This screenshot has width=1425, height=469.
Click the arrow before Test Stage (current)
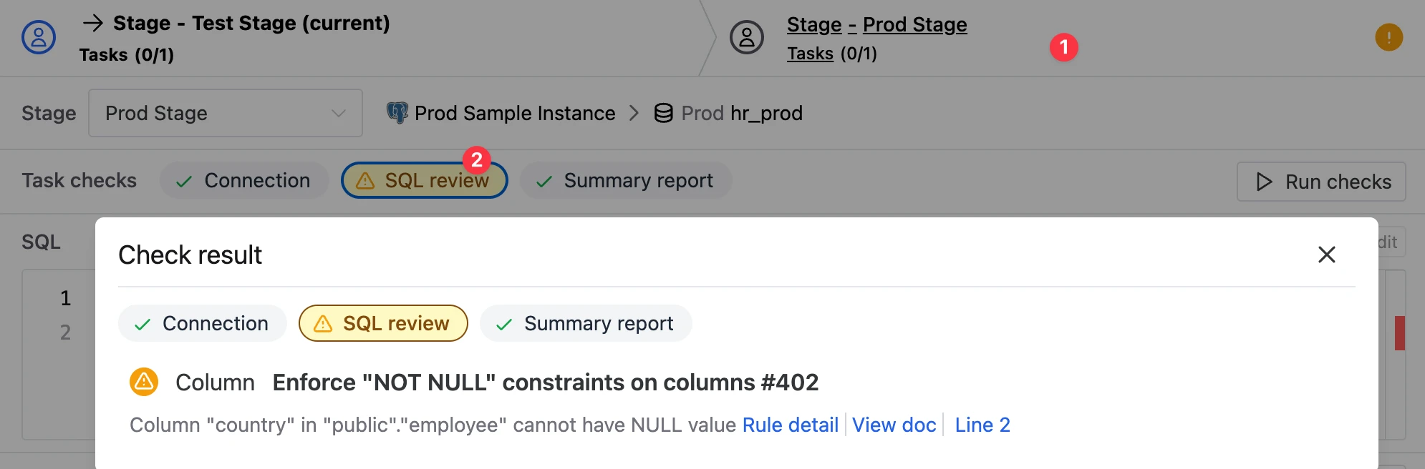(x=92, y=23)
